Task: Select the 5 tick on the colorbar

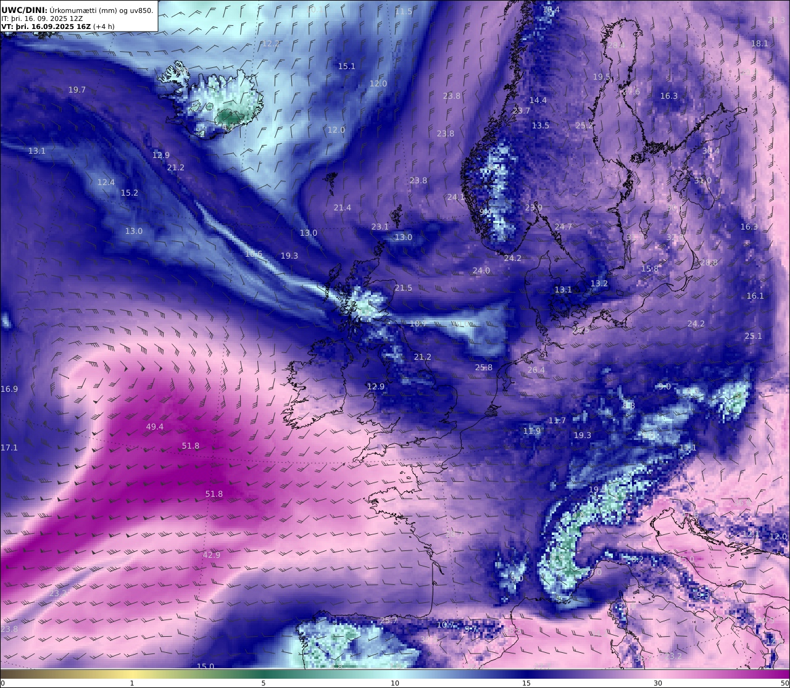Action: (264, 683)
